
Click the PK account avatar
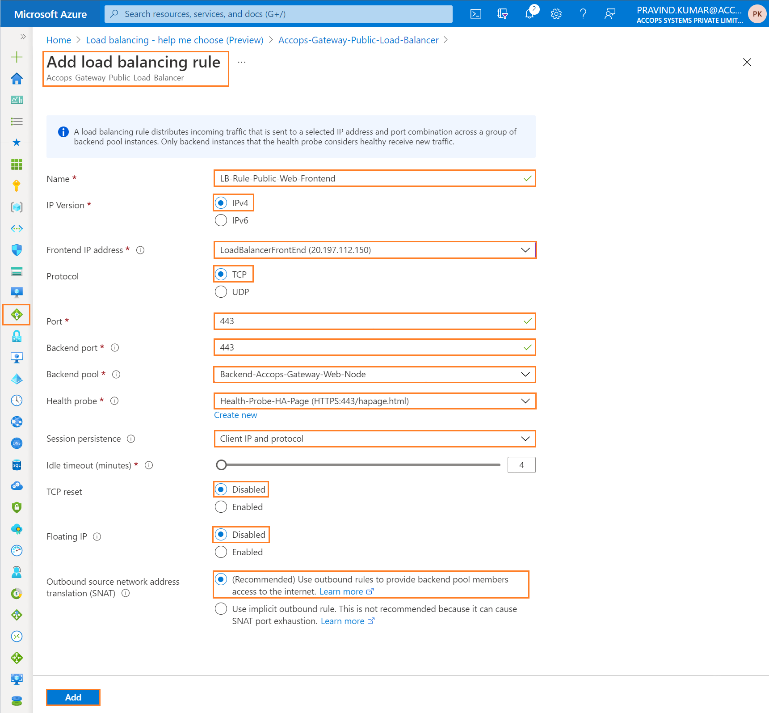pos(757,14)
